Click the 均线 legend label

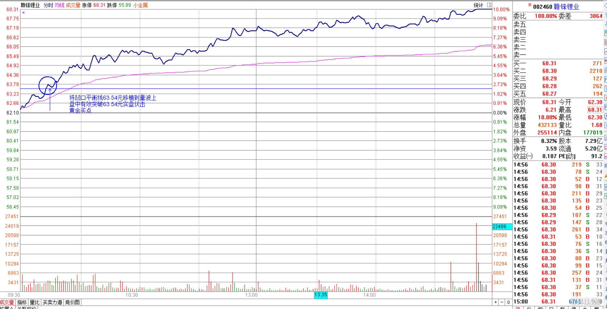click(60, 5)
